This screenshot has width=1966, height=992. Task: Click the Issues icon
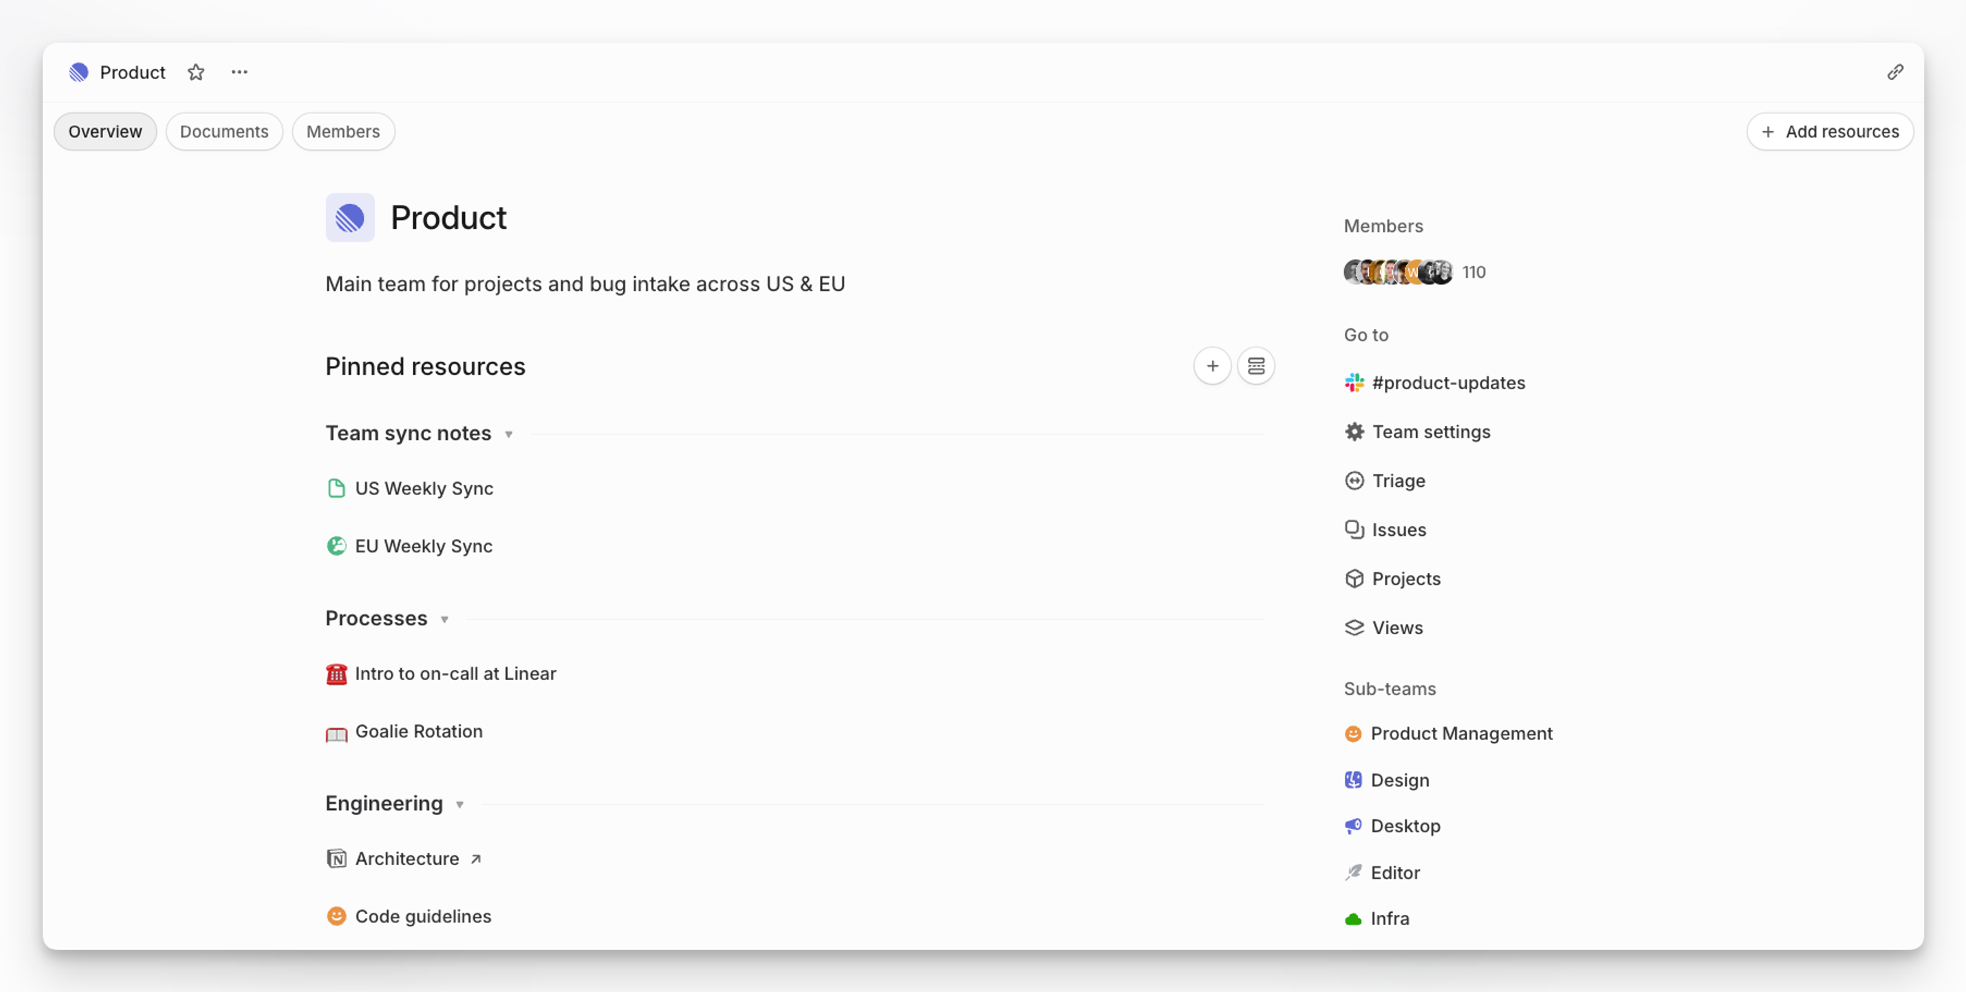1354,530
